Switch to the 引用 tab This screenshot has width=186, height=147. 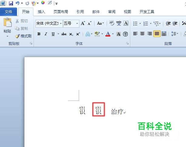tap(80, 12)
